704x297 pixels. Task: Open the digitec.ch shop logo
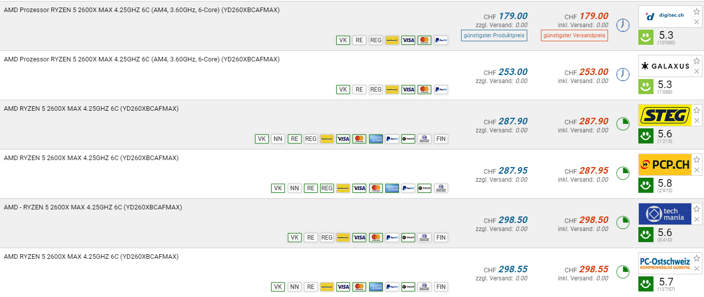[x=665, y=17]
